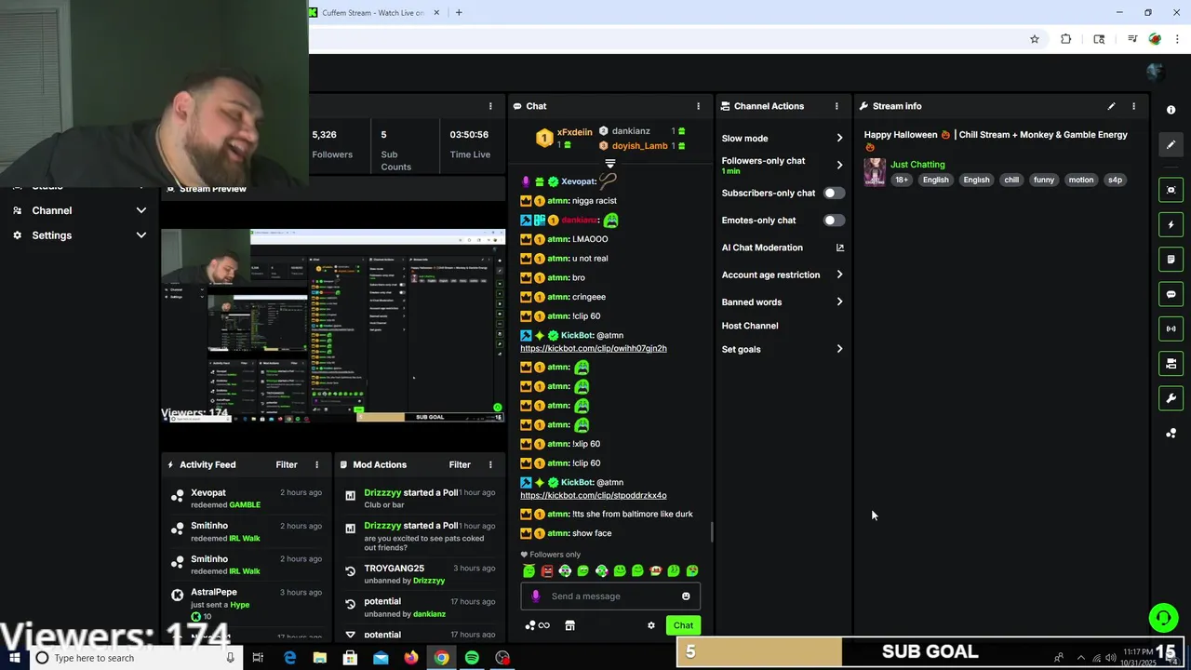Open Host Channel action
The height and width of the screenshot is (670, 1191).
[x=750, y=326]
